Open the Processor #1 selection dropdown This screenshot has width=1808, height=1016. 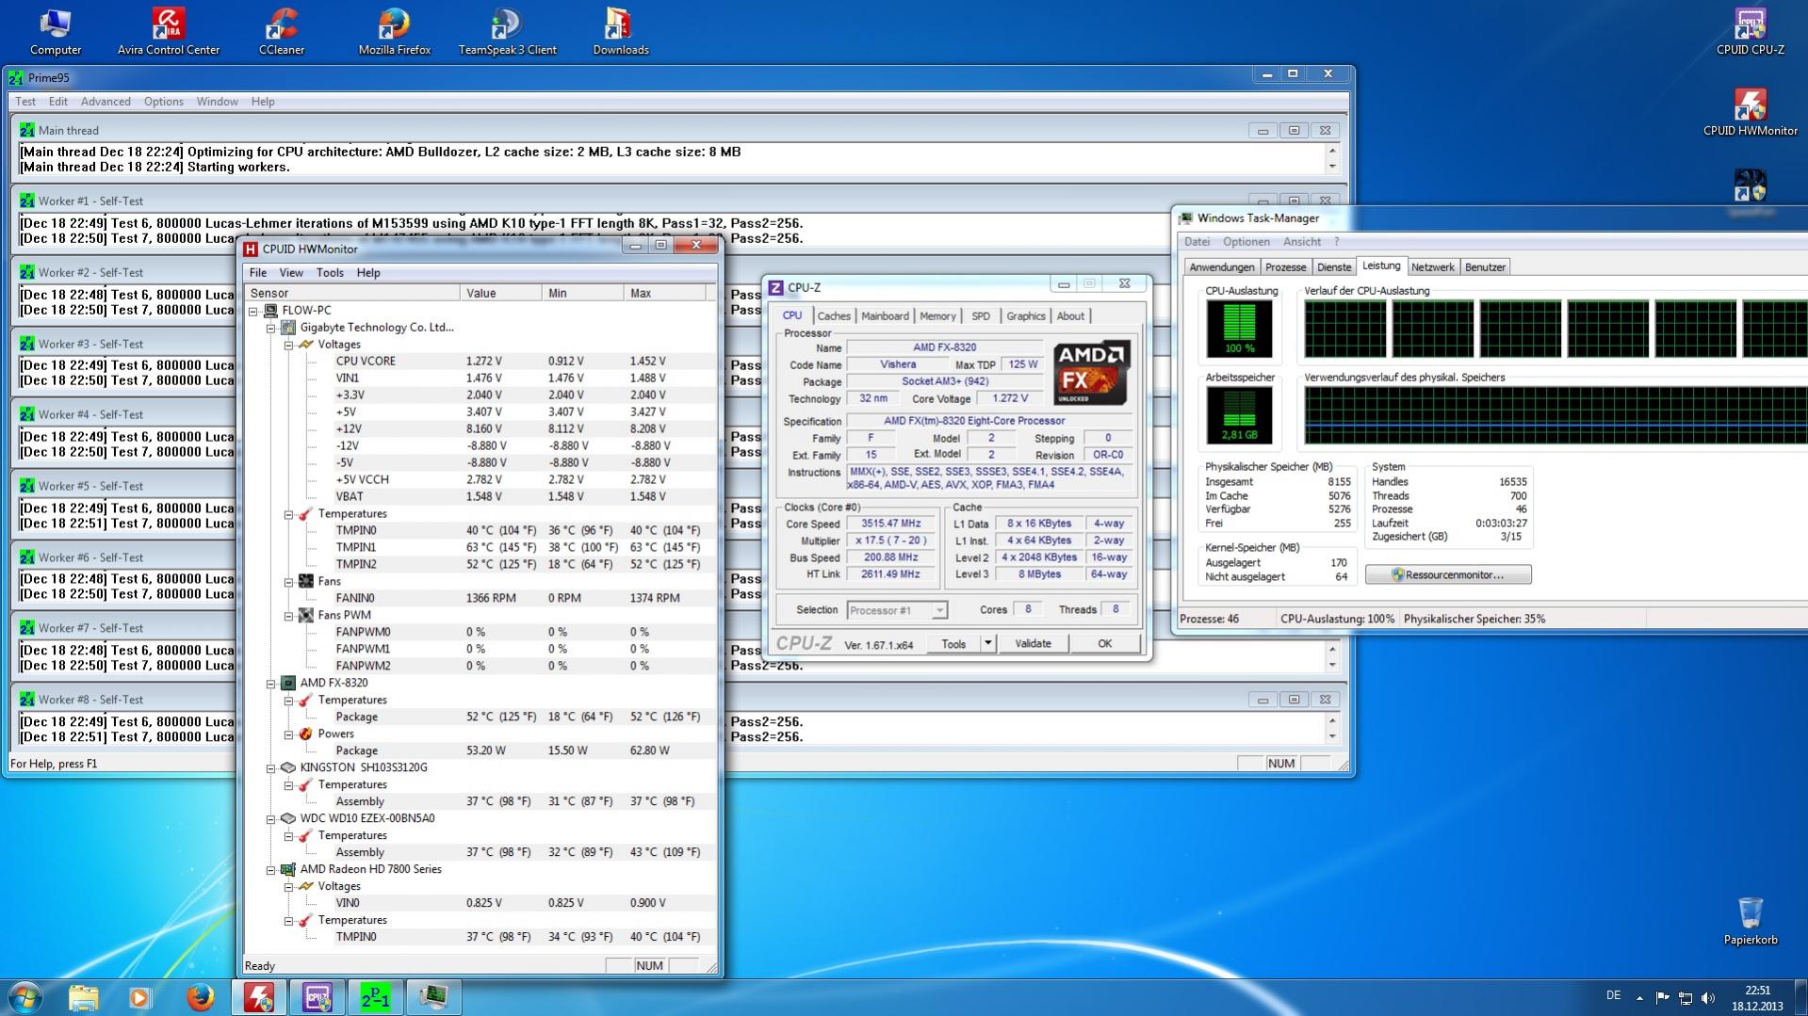tap(938, 611)
